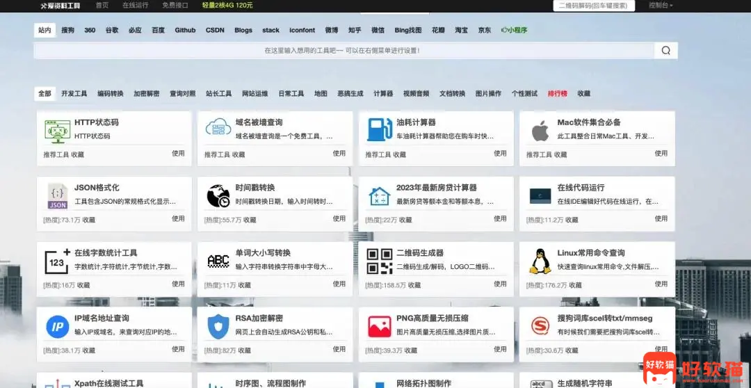Click 使用 on Linux常用命令查询 card
Image resolution: width=751 pixels, height=388 pixels.
click(x=661, y=284)
